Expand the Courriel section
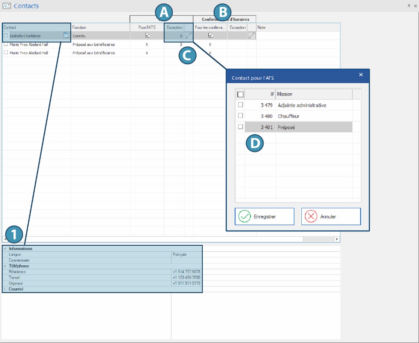Image resolution: width=419 pixels, height=343 pixels. click(5, 289)
